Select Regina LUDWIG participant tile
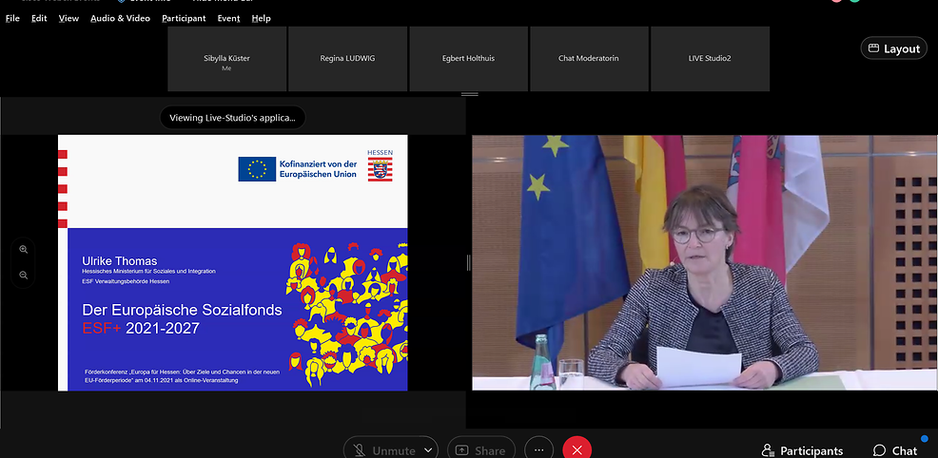The width and height of the screenshot is (938, 458). 347,59
